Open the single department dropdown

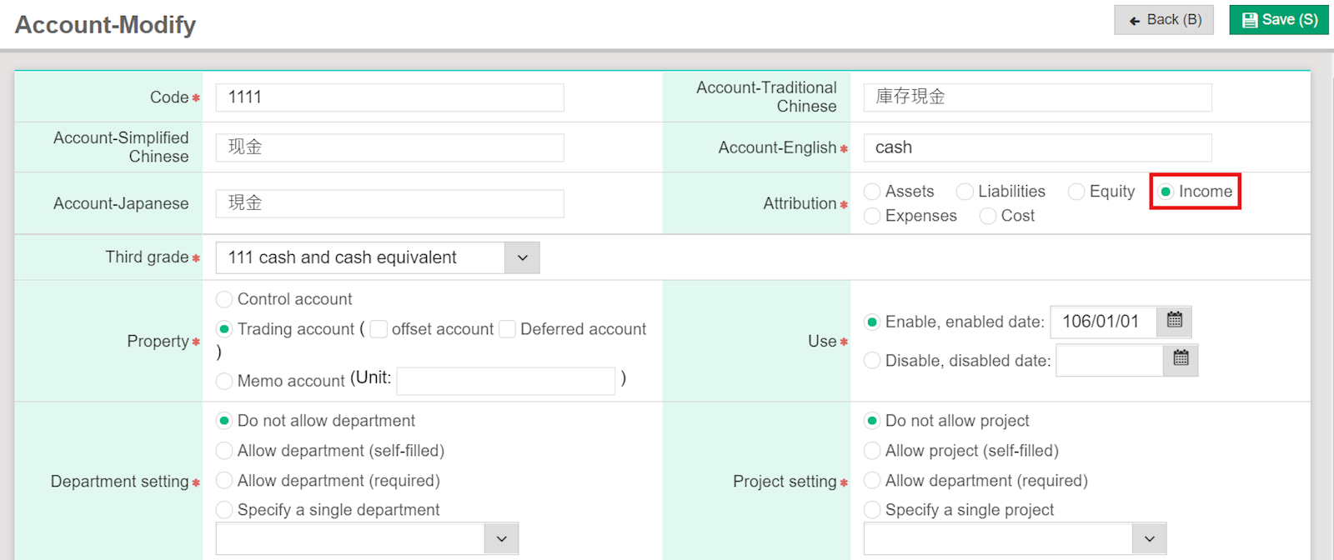(x=501, y=538)
